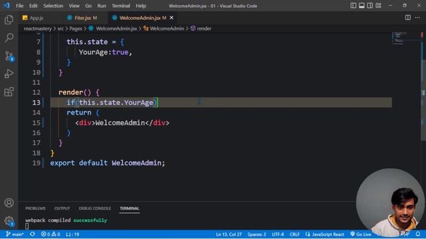Click line number 13 in gutter
Screen dimensions: 426x239
(x=37, y=103)
